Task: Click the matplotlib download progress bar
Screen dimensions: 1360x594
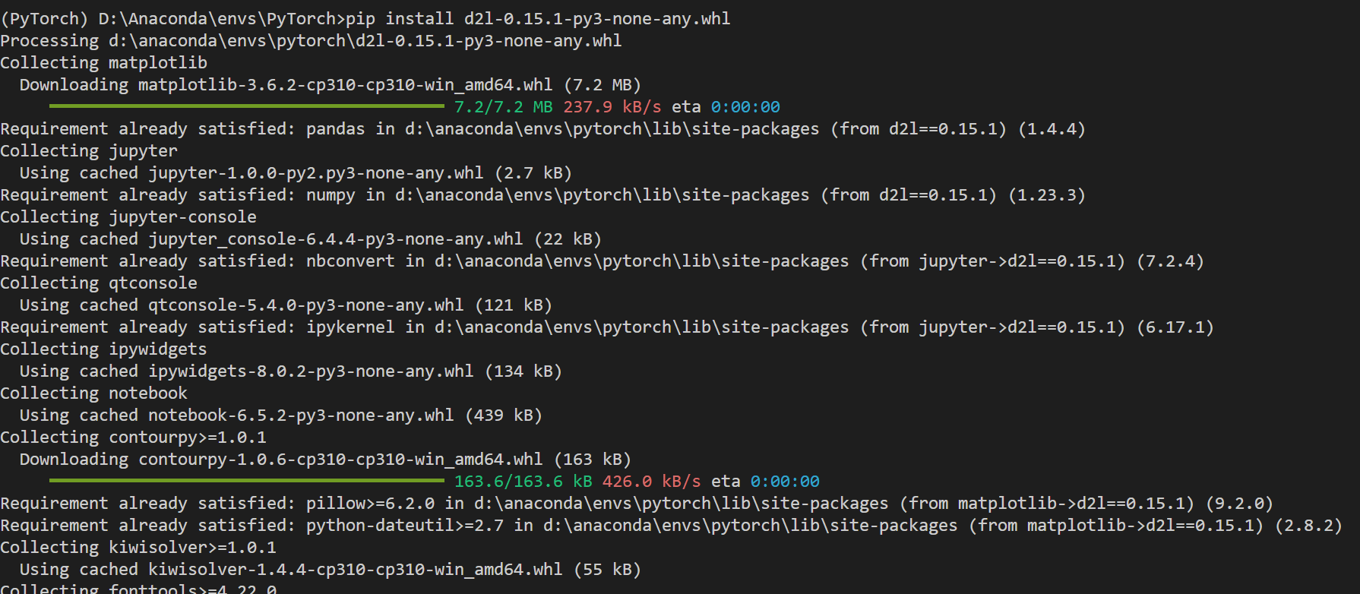Action: click(x=247, y=106)
